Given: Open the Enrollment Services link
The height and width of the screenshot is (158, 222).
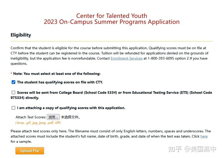Looking at the screenshot, I should click(127, 58).
